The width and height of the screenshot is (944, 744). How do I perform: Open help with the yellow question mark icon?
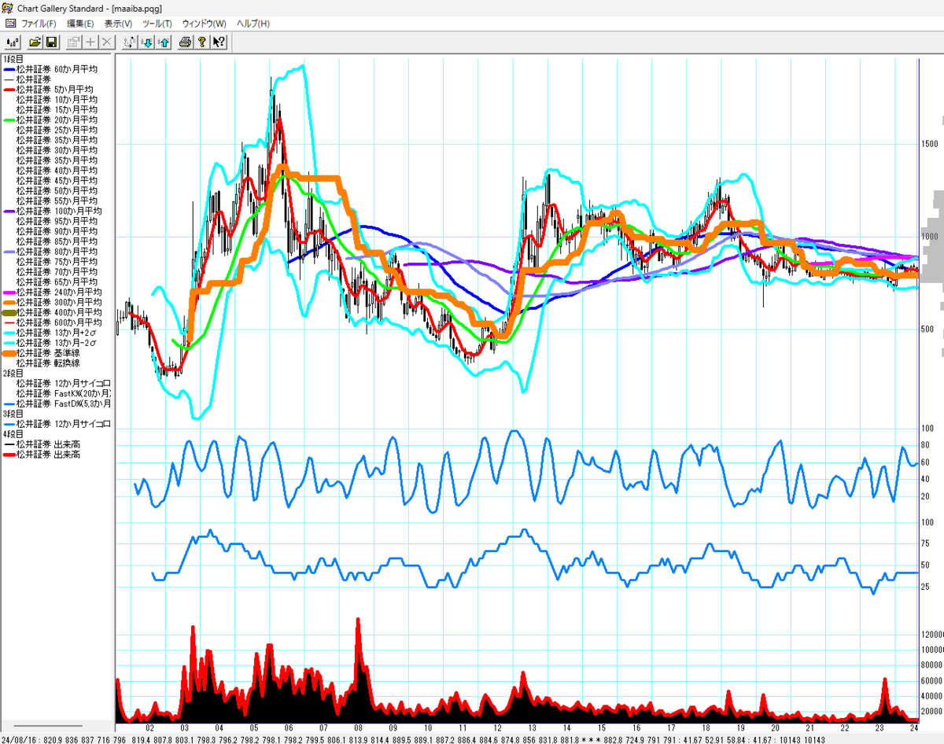(x=201, y=42)
